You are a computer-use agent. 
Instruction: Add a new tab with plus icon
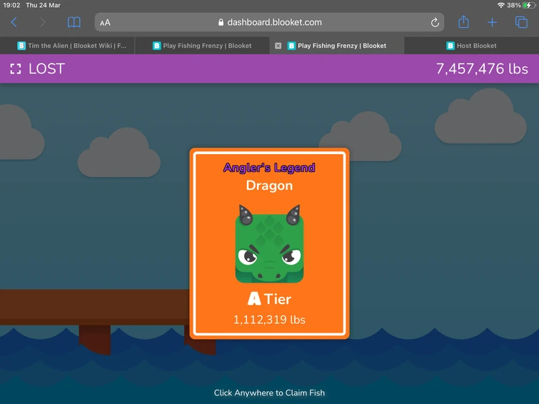coord(493,22)
